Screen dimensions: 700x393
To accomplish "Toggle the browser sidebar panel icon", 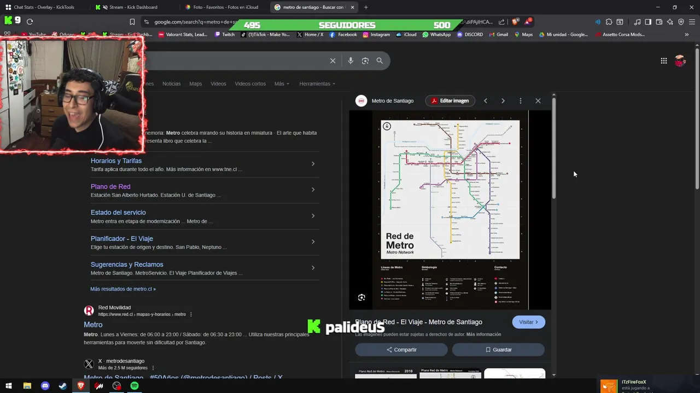I will 648,22.
